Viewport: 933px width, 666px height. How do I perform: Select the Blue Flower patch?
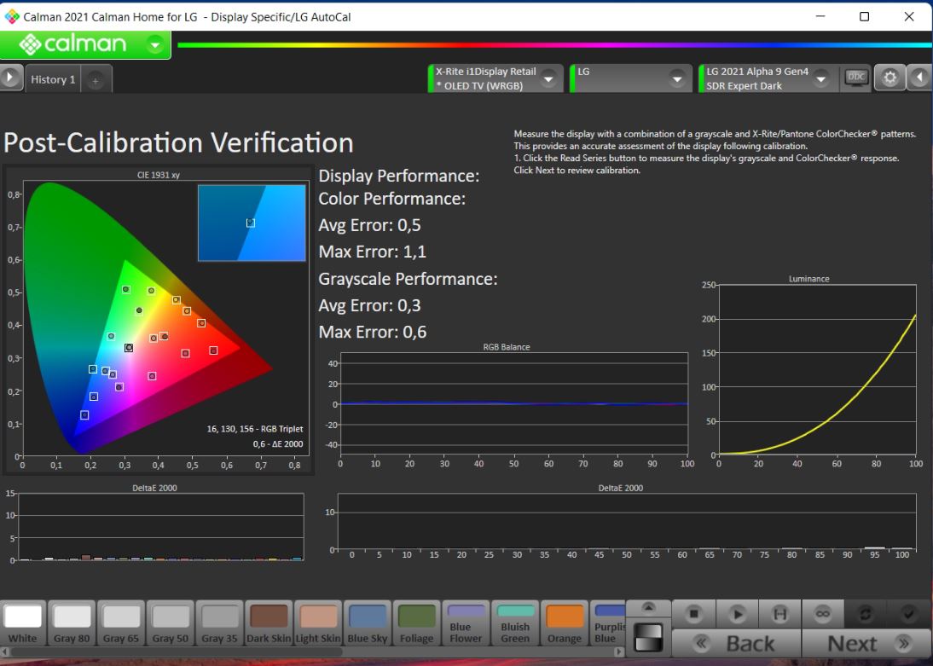tap(466, 623)
